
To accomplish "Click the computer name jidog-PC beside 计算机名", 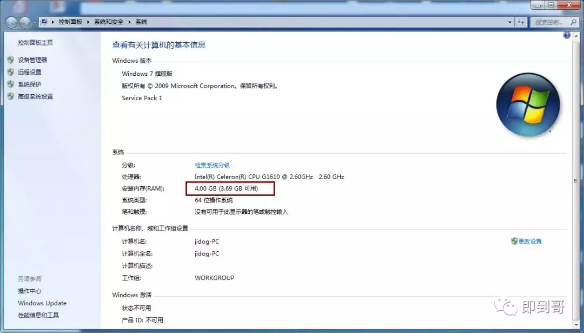I will click(207, 241).
